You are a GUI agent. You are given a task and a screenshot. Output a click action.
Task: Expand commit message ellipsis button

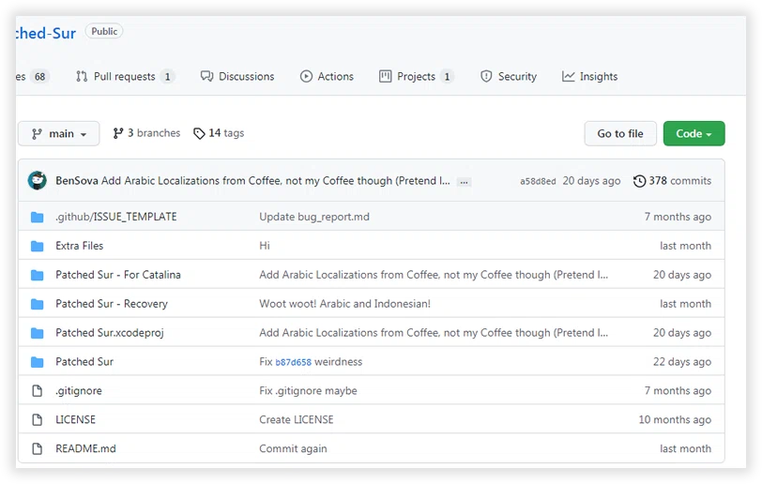point(465,182)
